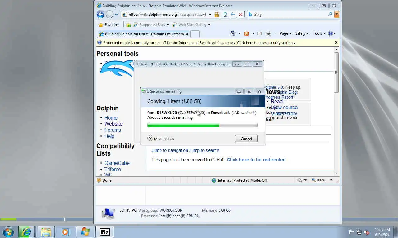Open a new blank tab
The width and height of the screenshot is (398, 238).
tap(195, 34)
